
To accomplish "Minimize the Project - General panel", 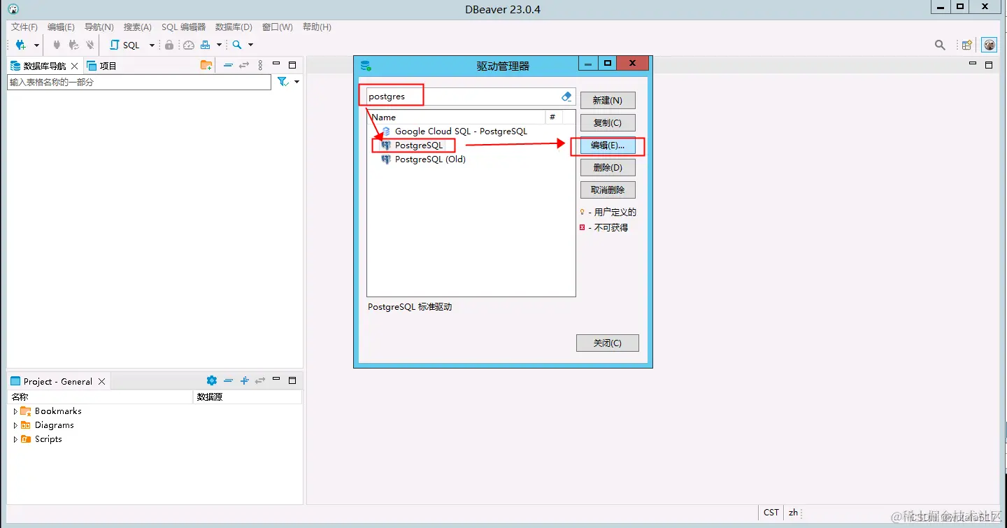I will [276, 380].
